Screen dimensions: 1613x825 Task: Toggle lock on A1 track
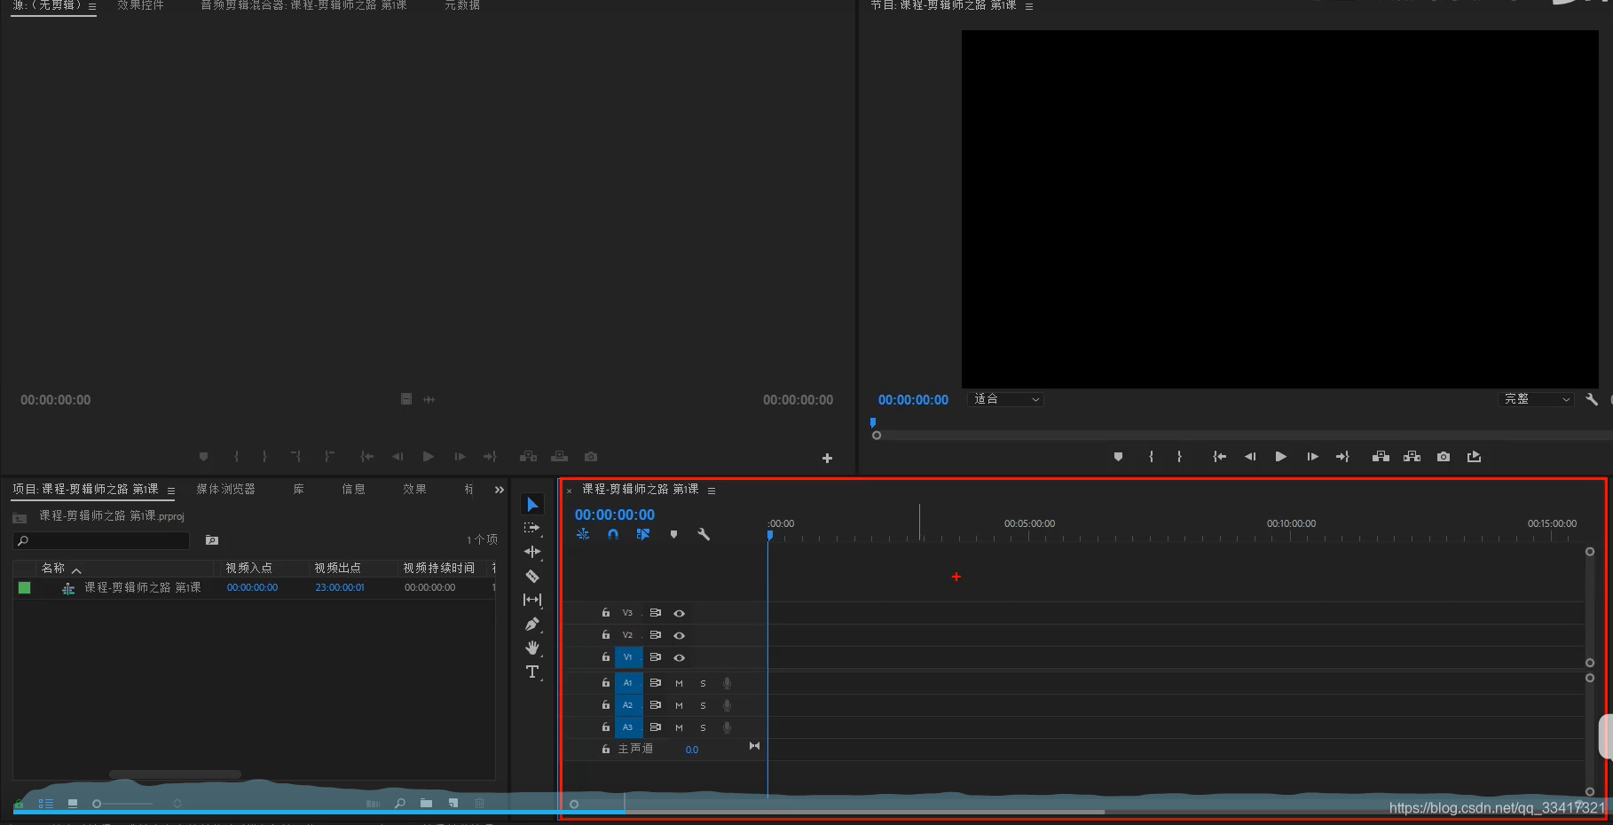tap(606, 683)
